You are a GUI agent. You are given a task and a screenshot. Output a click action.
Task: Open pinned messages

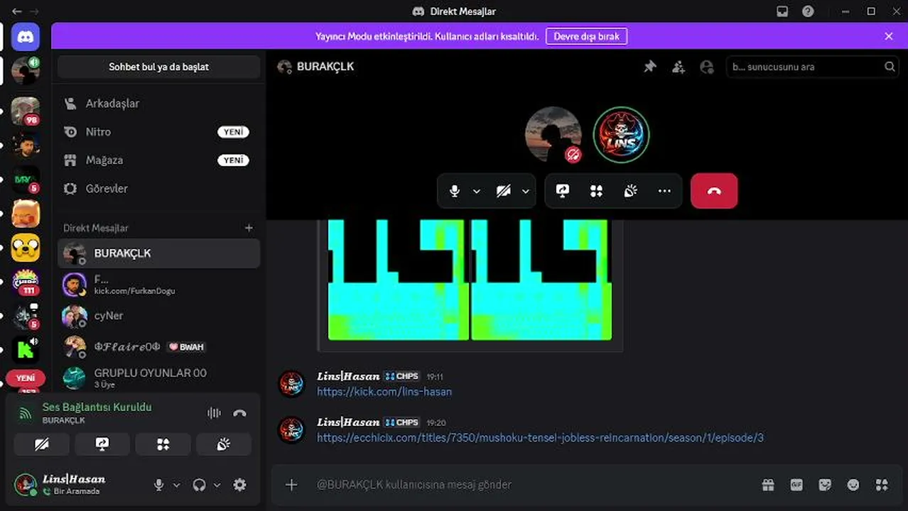click(650, 67)
